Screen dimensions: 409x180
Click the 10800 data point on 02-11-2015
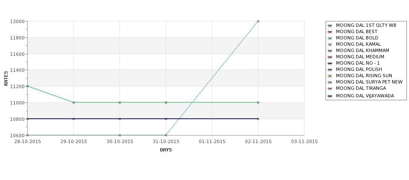pyautogui.click(x=258, y=119)
